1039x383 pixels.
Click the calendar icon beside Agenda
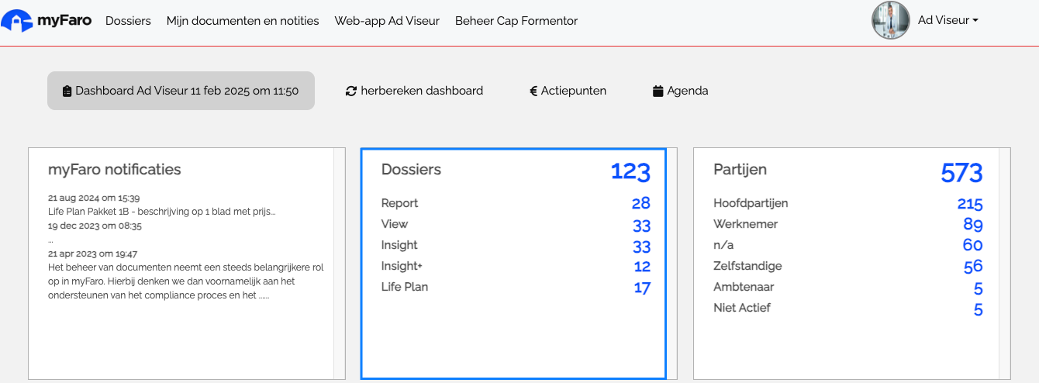(658, 91)
